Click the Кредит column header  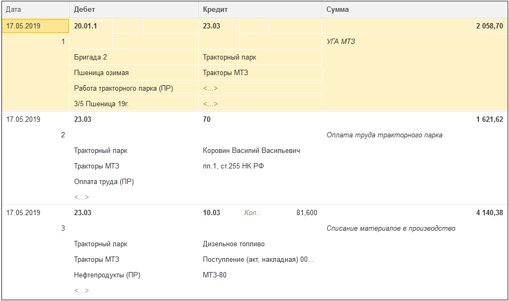click(x=260, y=10)
